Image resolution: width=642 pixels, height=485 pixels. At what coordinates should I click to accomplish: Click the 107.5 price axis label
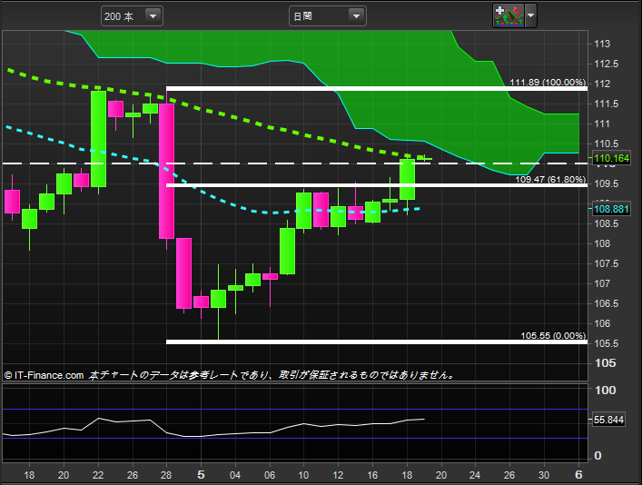pos(606,263)
